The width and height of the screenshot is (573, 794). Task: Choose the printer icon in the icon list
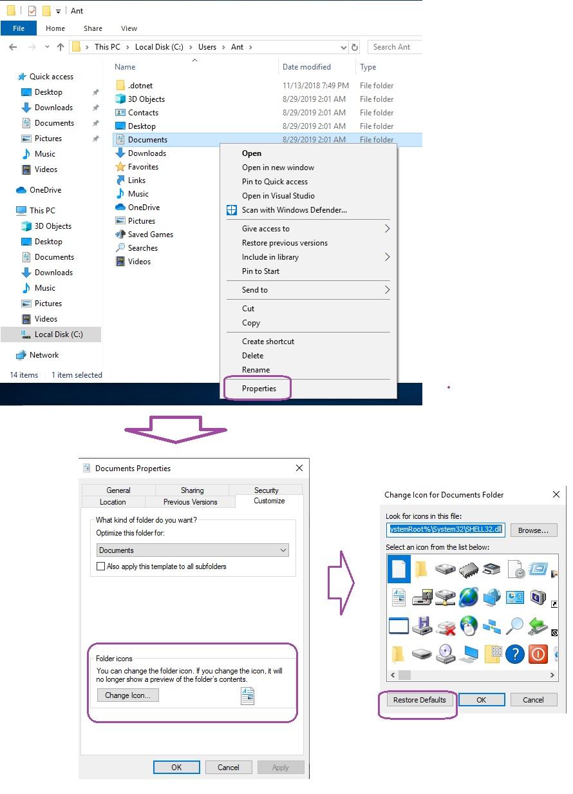pos(492,569)
